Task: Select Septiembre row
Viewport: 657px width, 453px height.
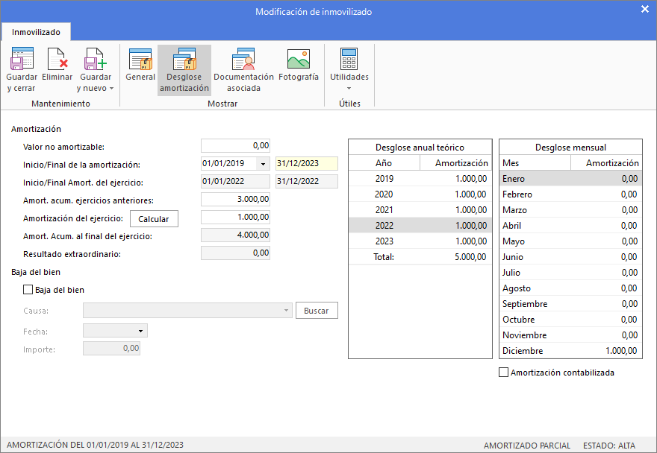Action: click(570, 304)
